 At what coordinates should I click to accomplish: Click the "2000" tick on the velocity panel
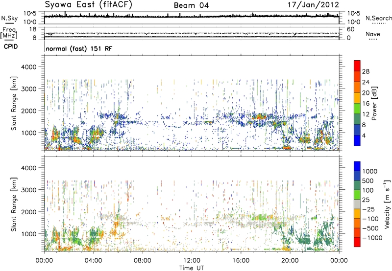click(x=28, y=212)
